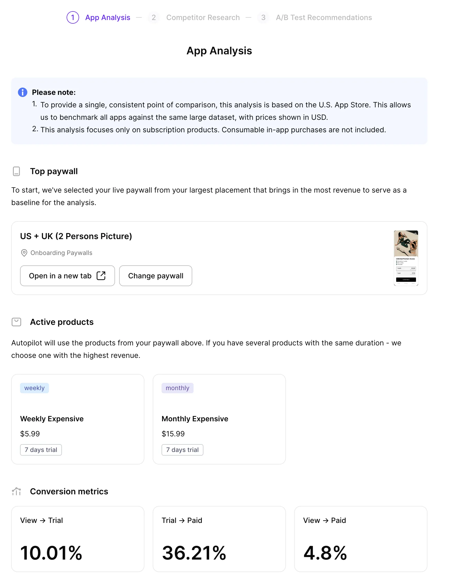Click the shopping bag icon beside Active products
Viewport: 449px width, 584px height.
(x=17, y=322)
